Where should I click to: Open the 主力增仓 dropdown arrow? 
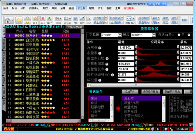[106, 18]
